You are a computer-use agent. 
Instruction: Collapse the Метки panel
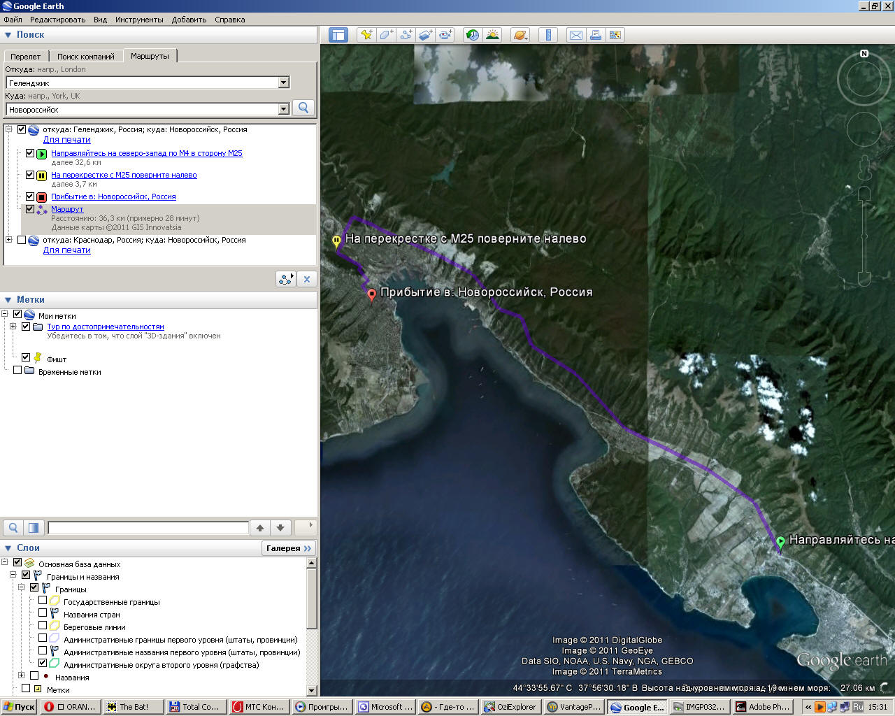[8, 300]
